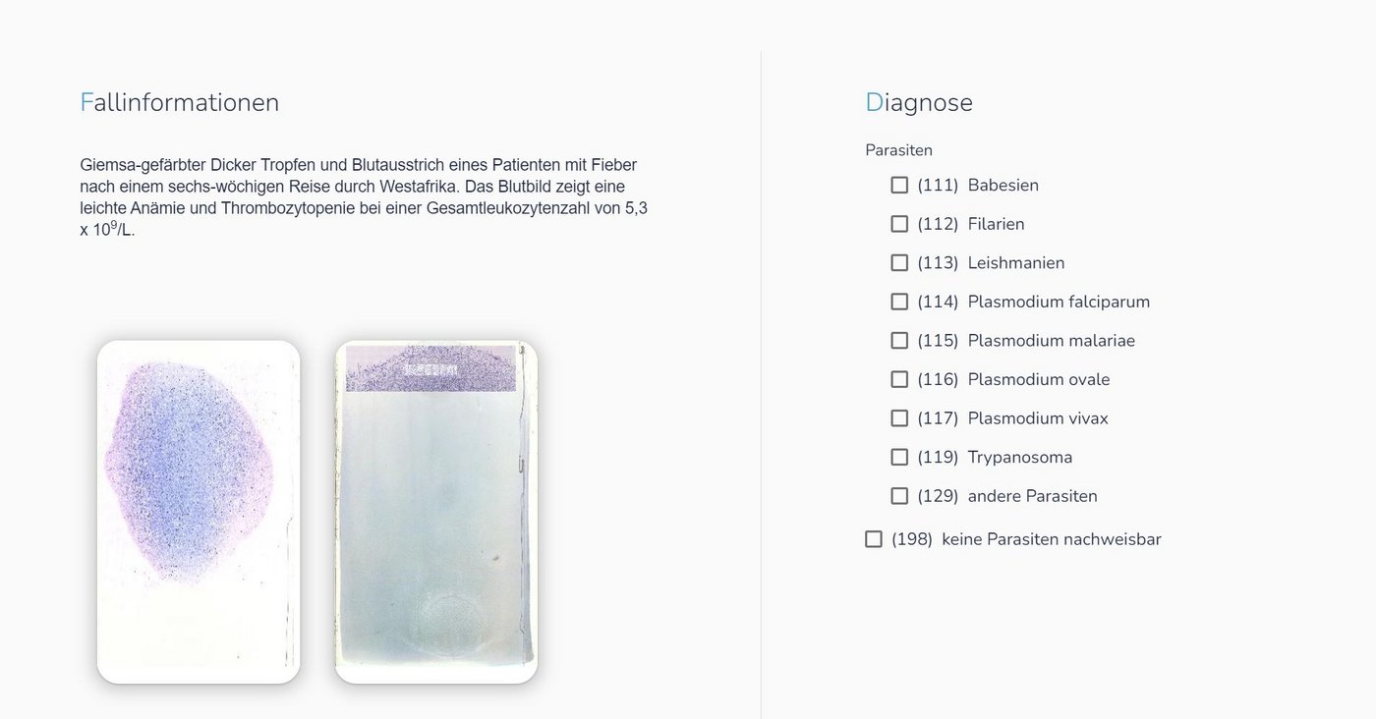Check the Trypanosoma (119) checkbox
The height and width of the screenshot is (719, 1376).
(899, 457)
